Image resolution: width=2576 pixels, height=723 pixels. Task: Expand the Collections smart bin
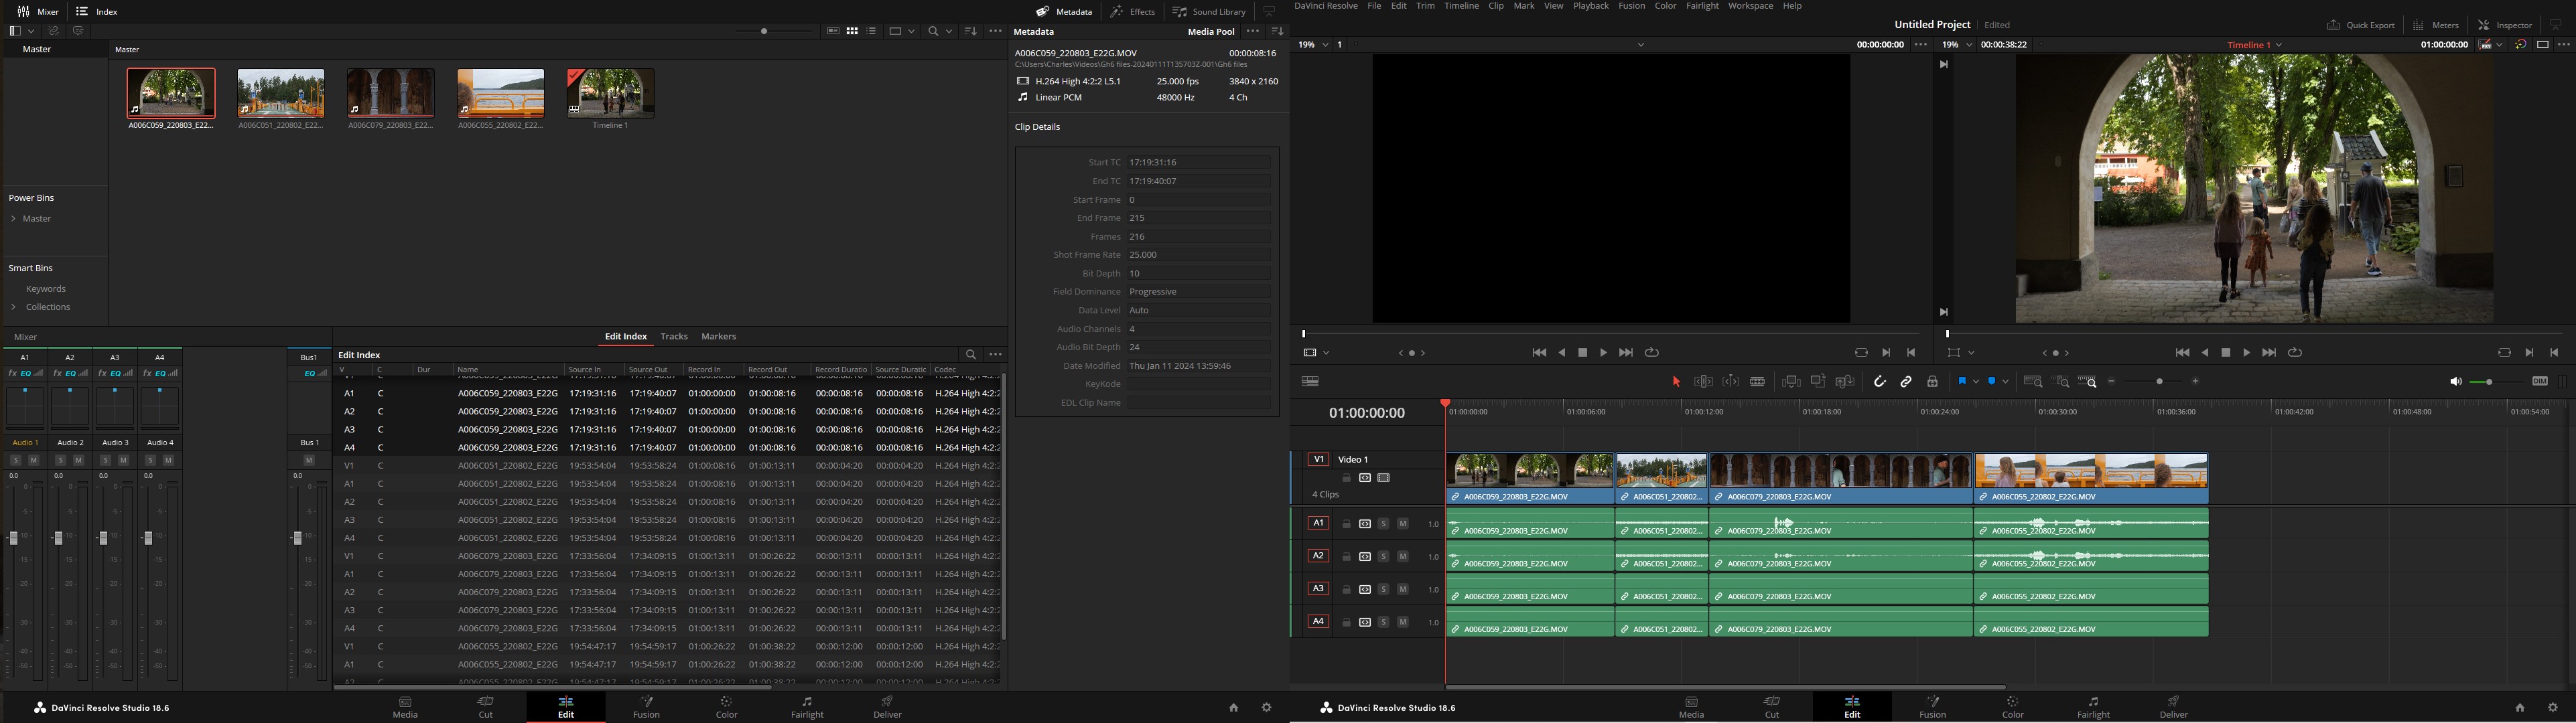click(14, 307)
